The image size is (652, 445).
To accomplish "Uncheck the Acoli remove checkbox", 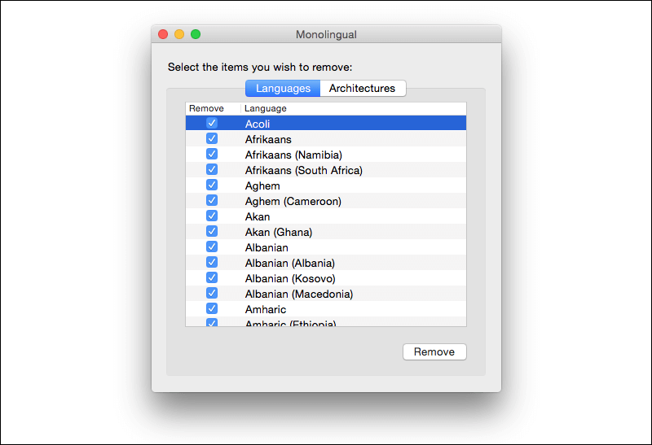I will click(x=212, y=123).
